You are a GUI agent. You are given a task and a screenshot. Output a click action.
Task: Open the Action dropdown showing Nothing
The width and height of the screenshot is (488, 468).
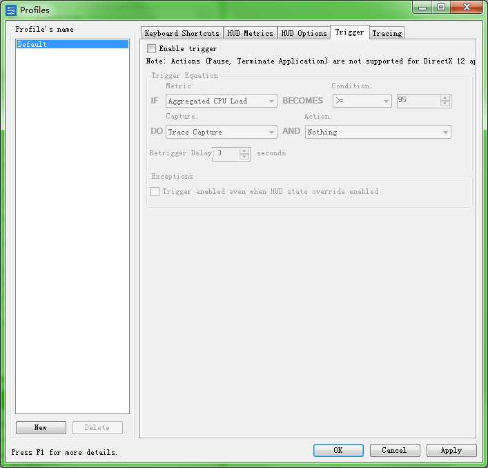click(378, 132)
